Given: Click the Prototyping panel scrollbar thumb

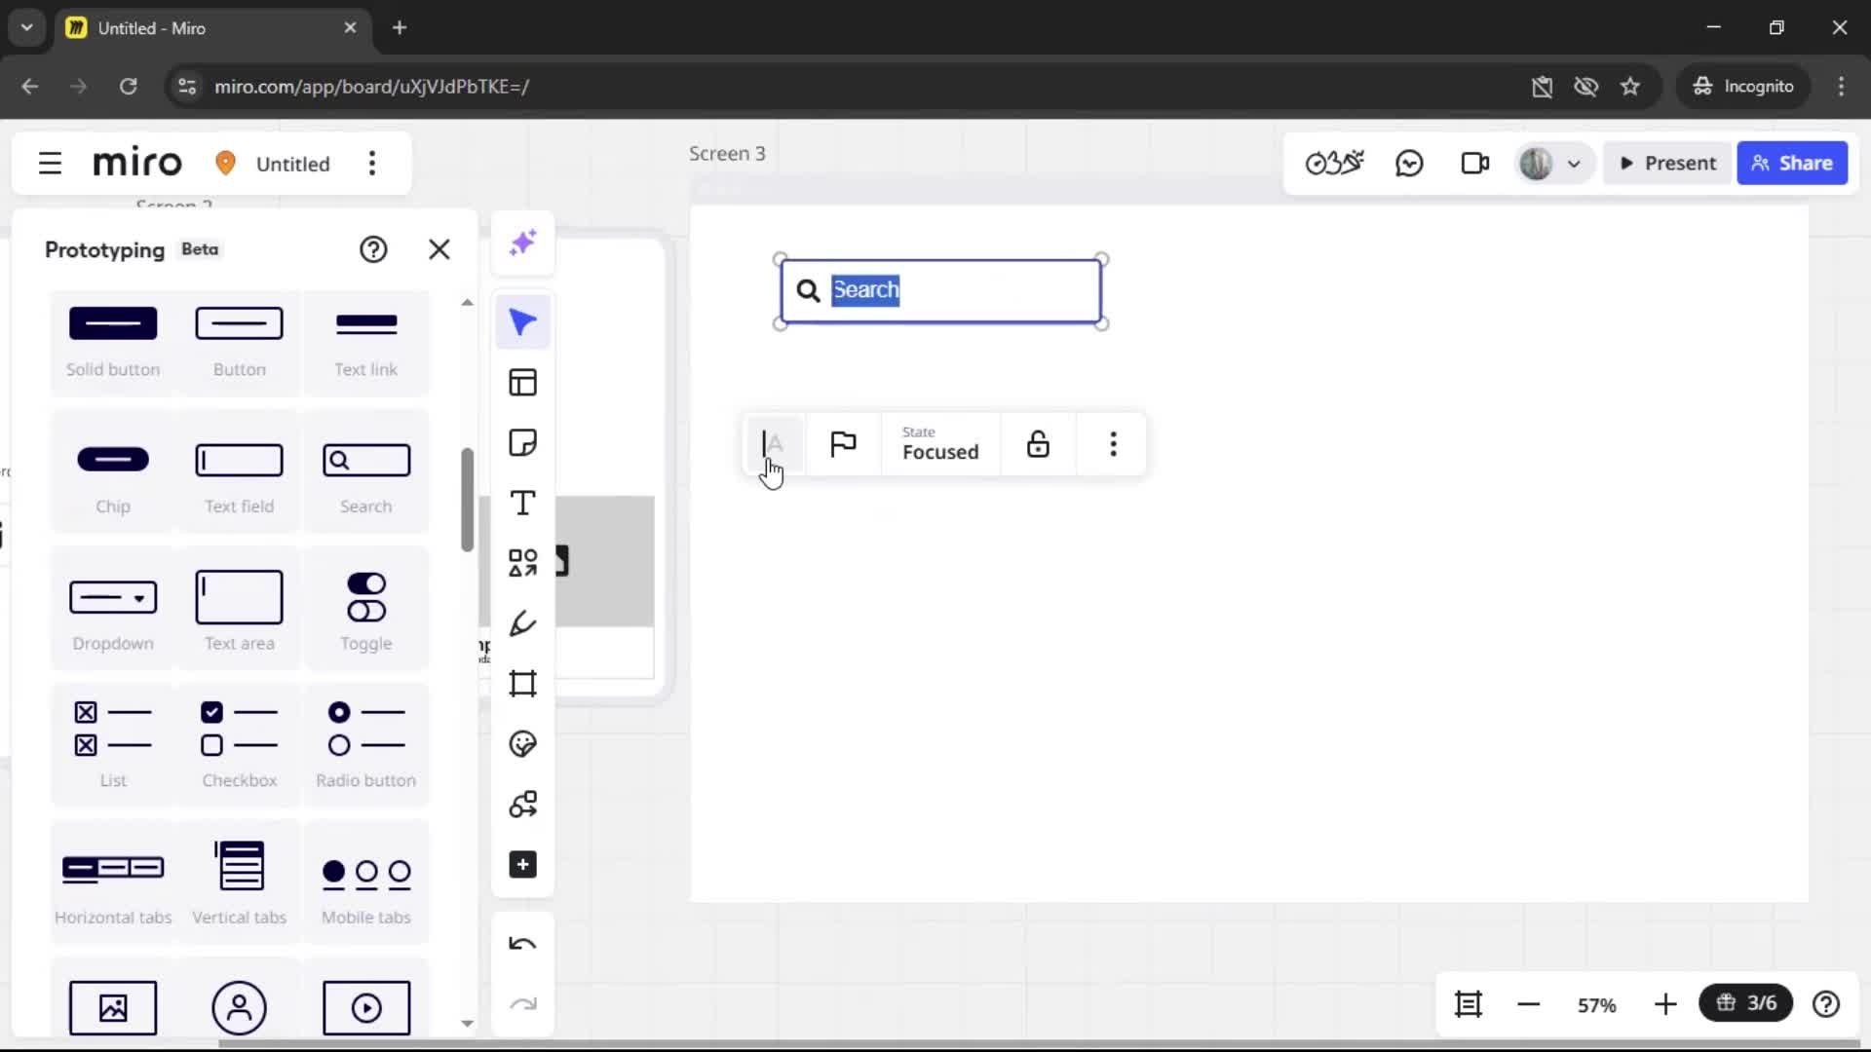Looking at the screenshot, I should tap(467, 500).
